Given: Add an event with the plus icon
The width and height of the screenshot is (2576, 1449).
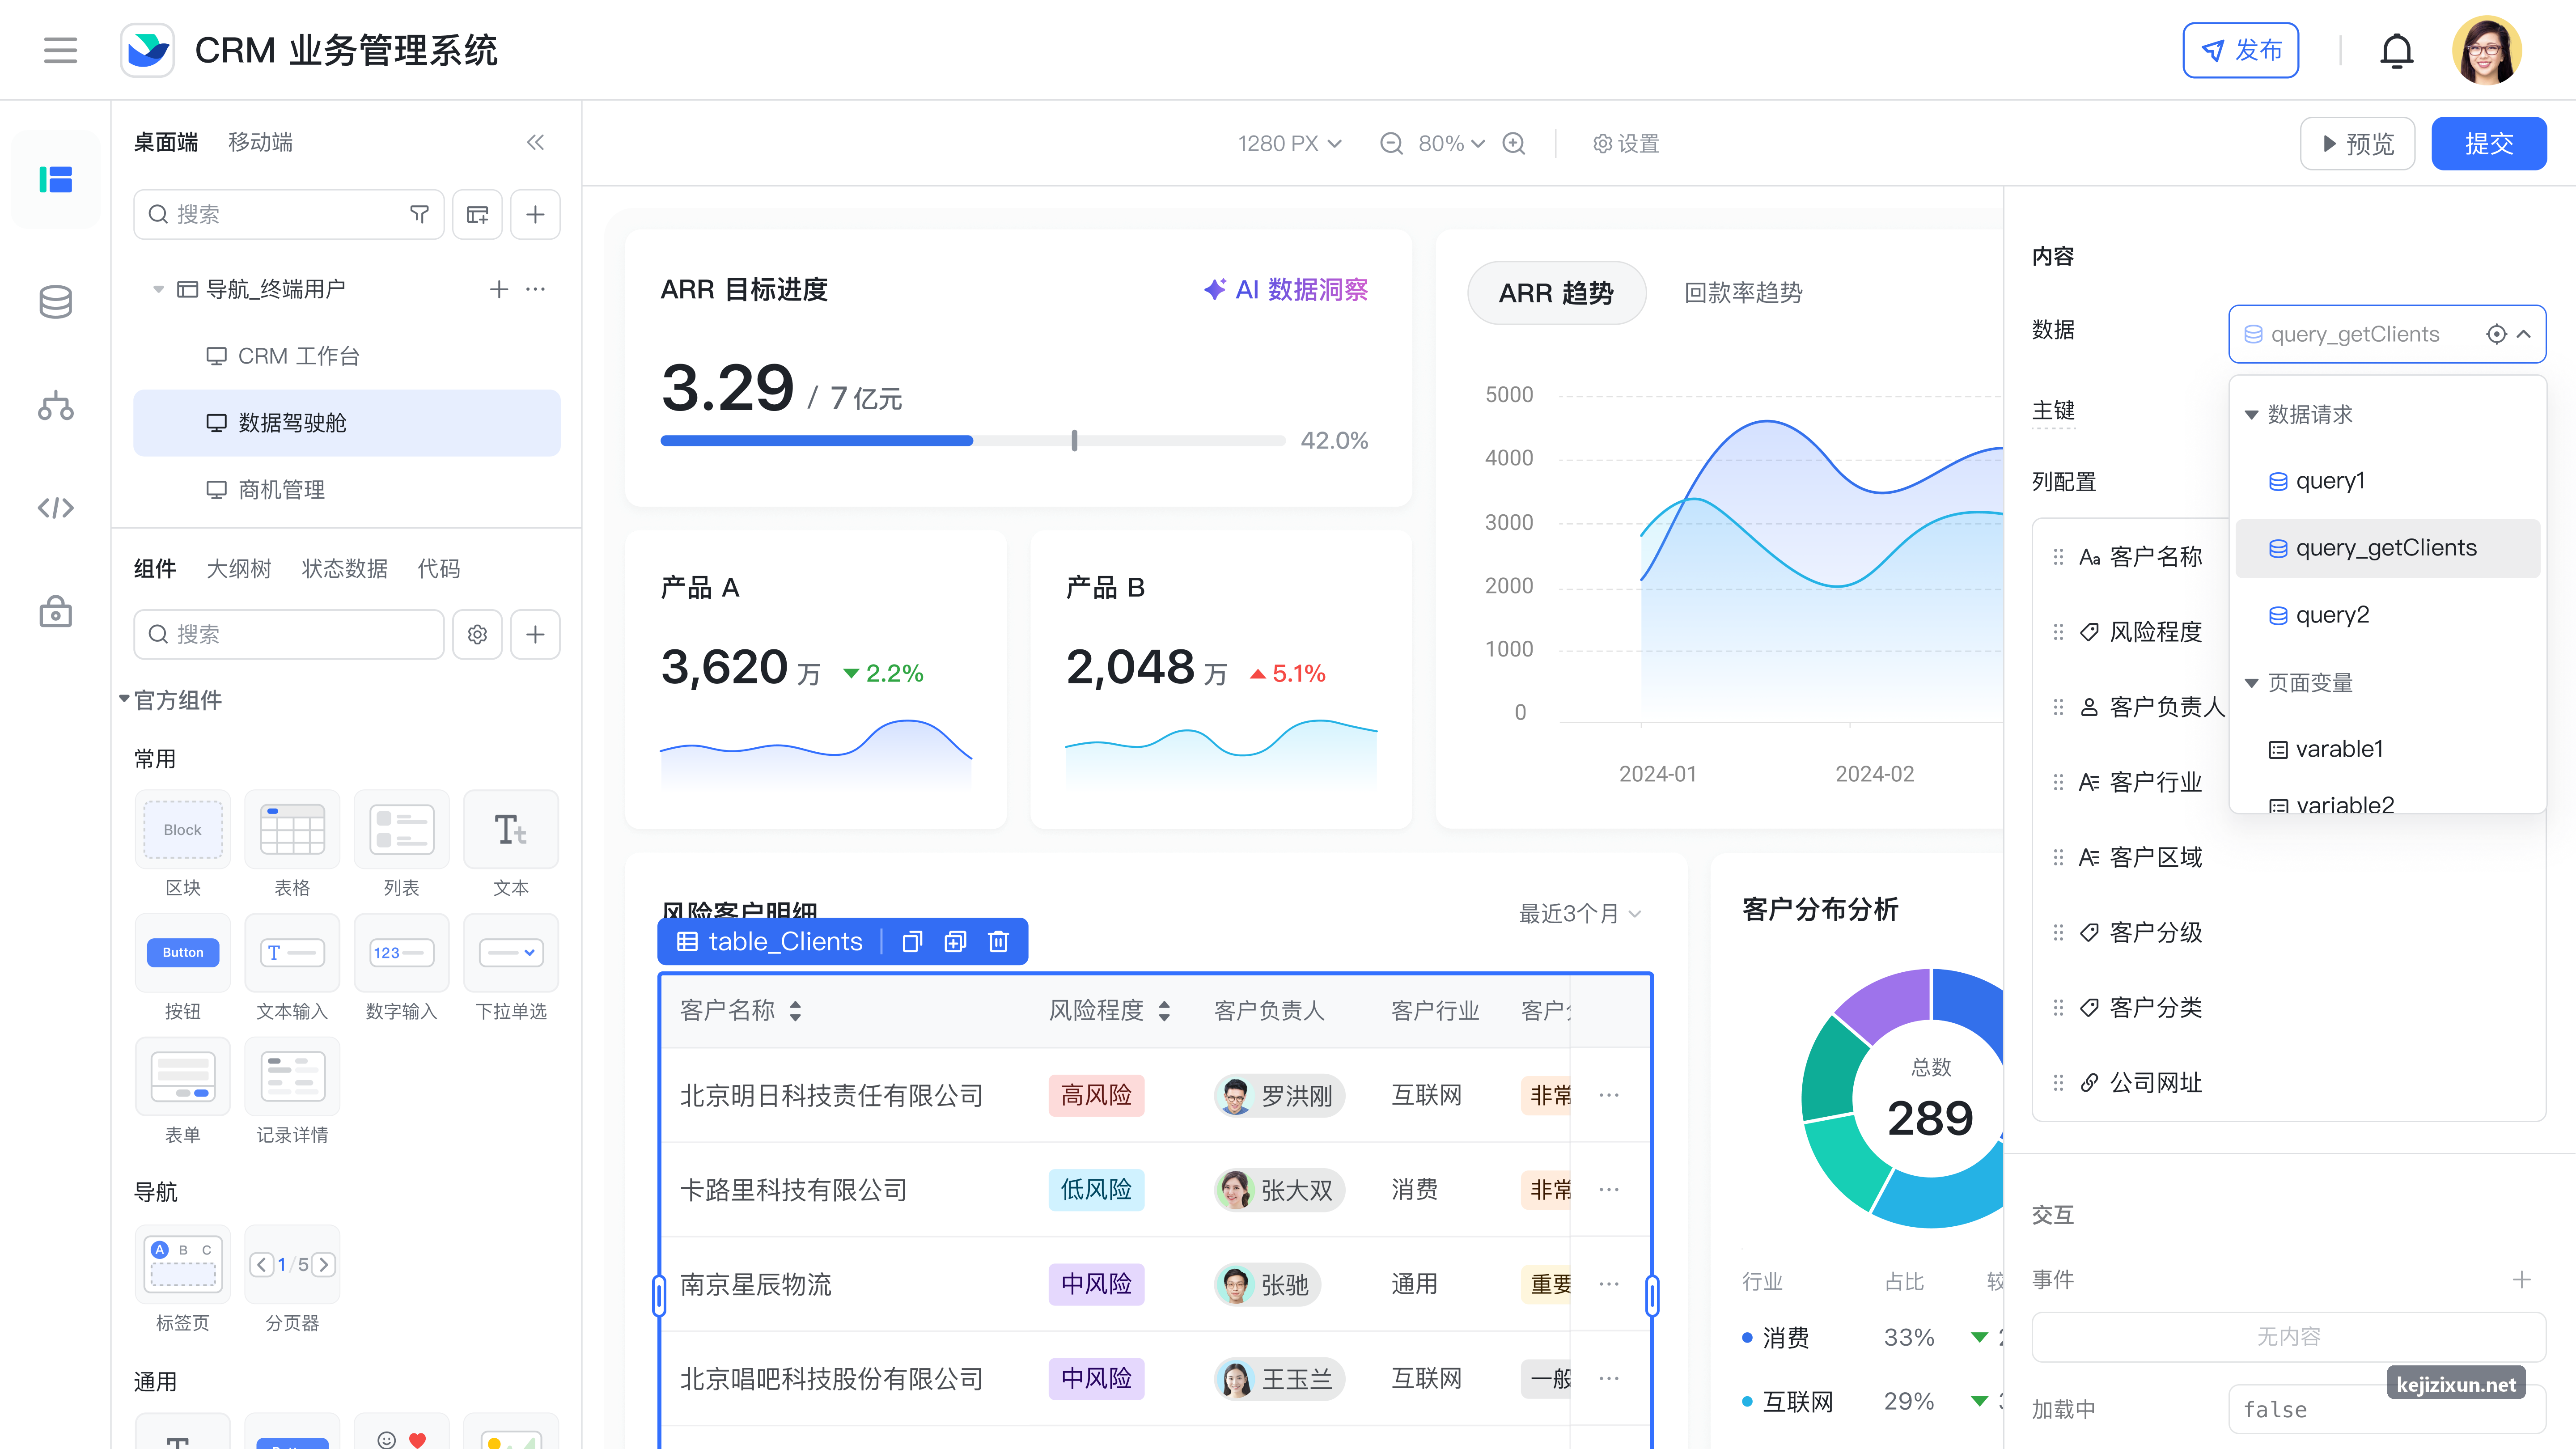Looking at the screenshot, I should (2522, 1279).
